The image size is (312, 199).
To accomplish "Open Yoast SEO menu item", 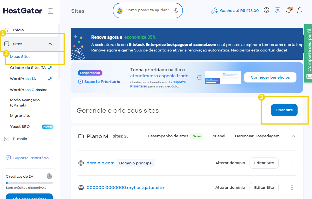I will (20, 126).
